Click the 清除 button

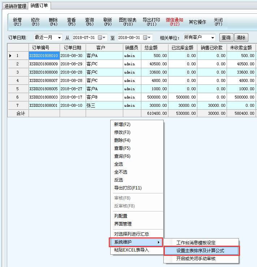(241, 38)
